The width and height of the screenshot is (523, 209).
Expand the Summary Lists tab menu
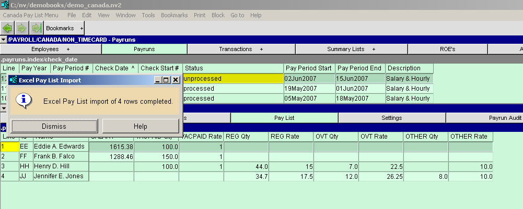374,49
